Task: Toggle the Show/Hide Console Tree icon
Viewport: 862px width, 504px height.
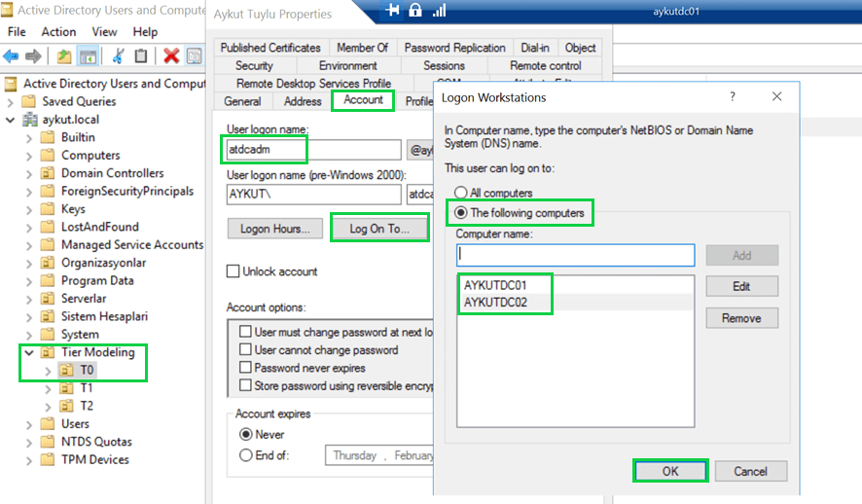Action: [88, 56]
